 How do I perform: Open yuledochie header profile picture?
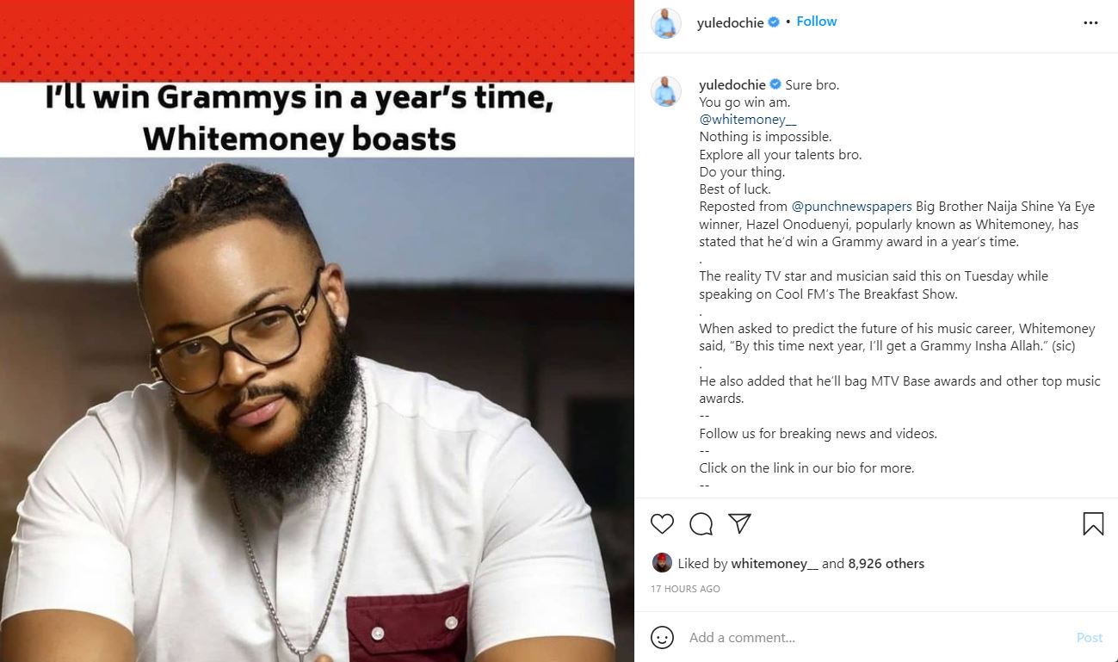(x=665, y=23)
